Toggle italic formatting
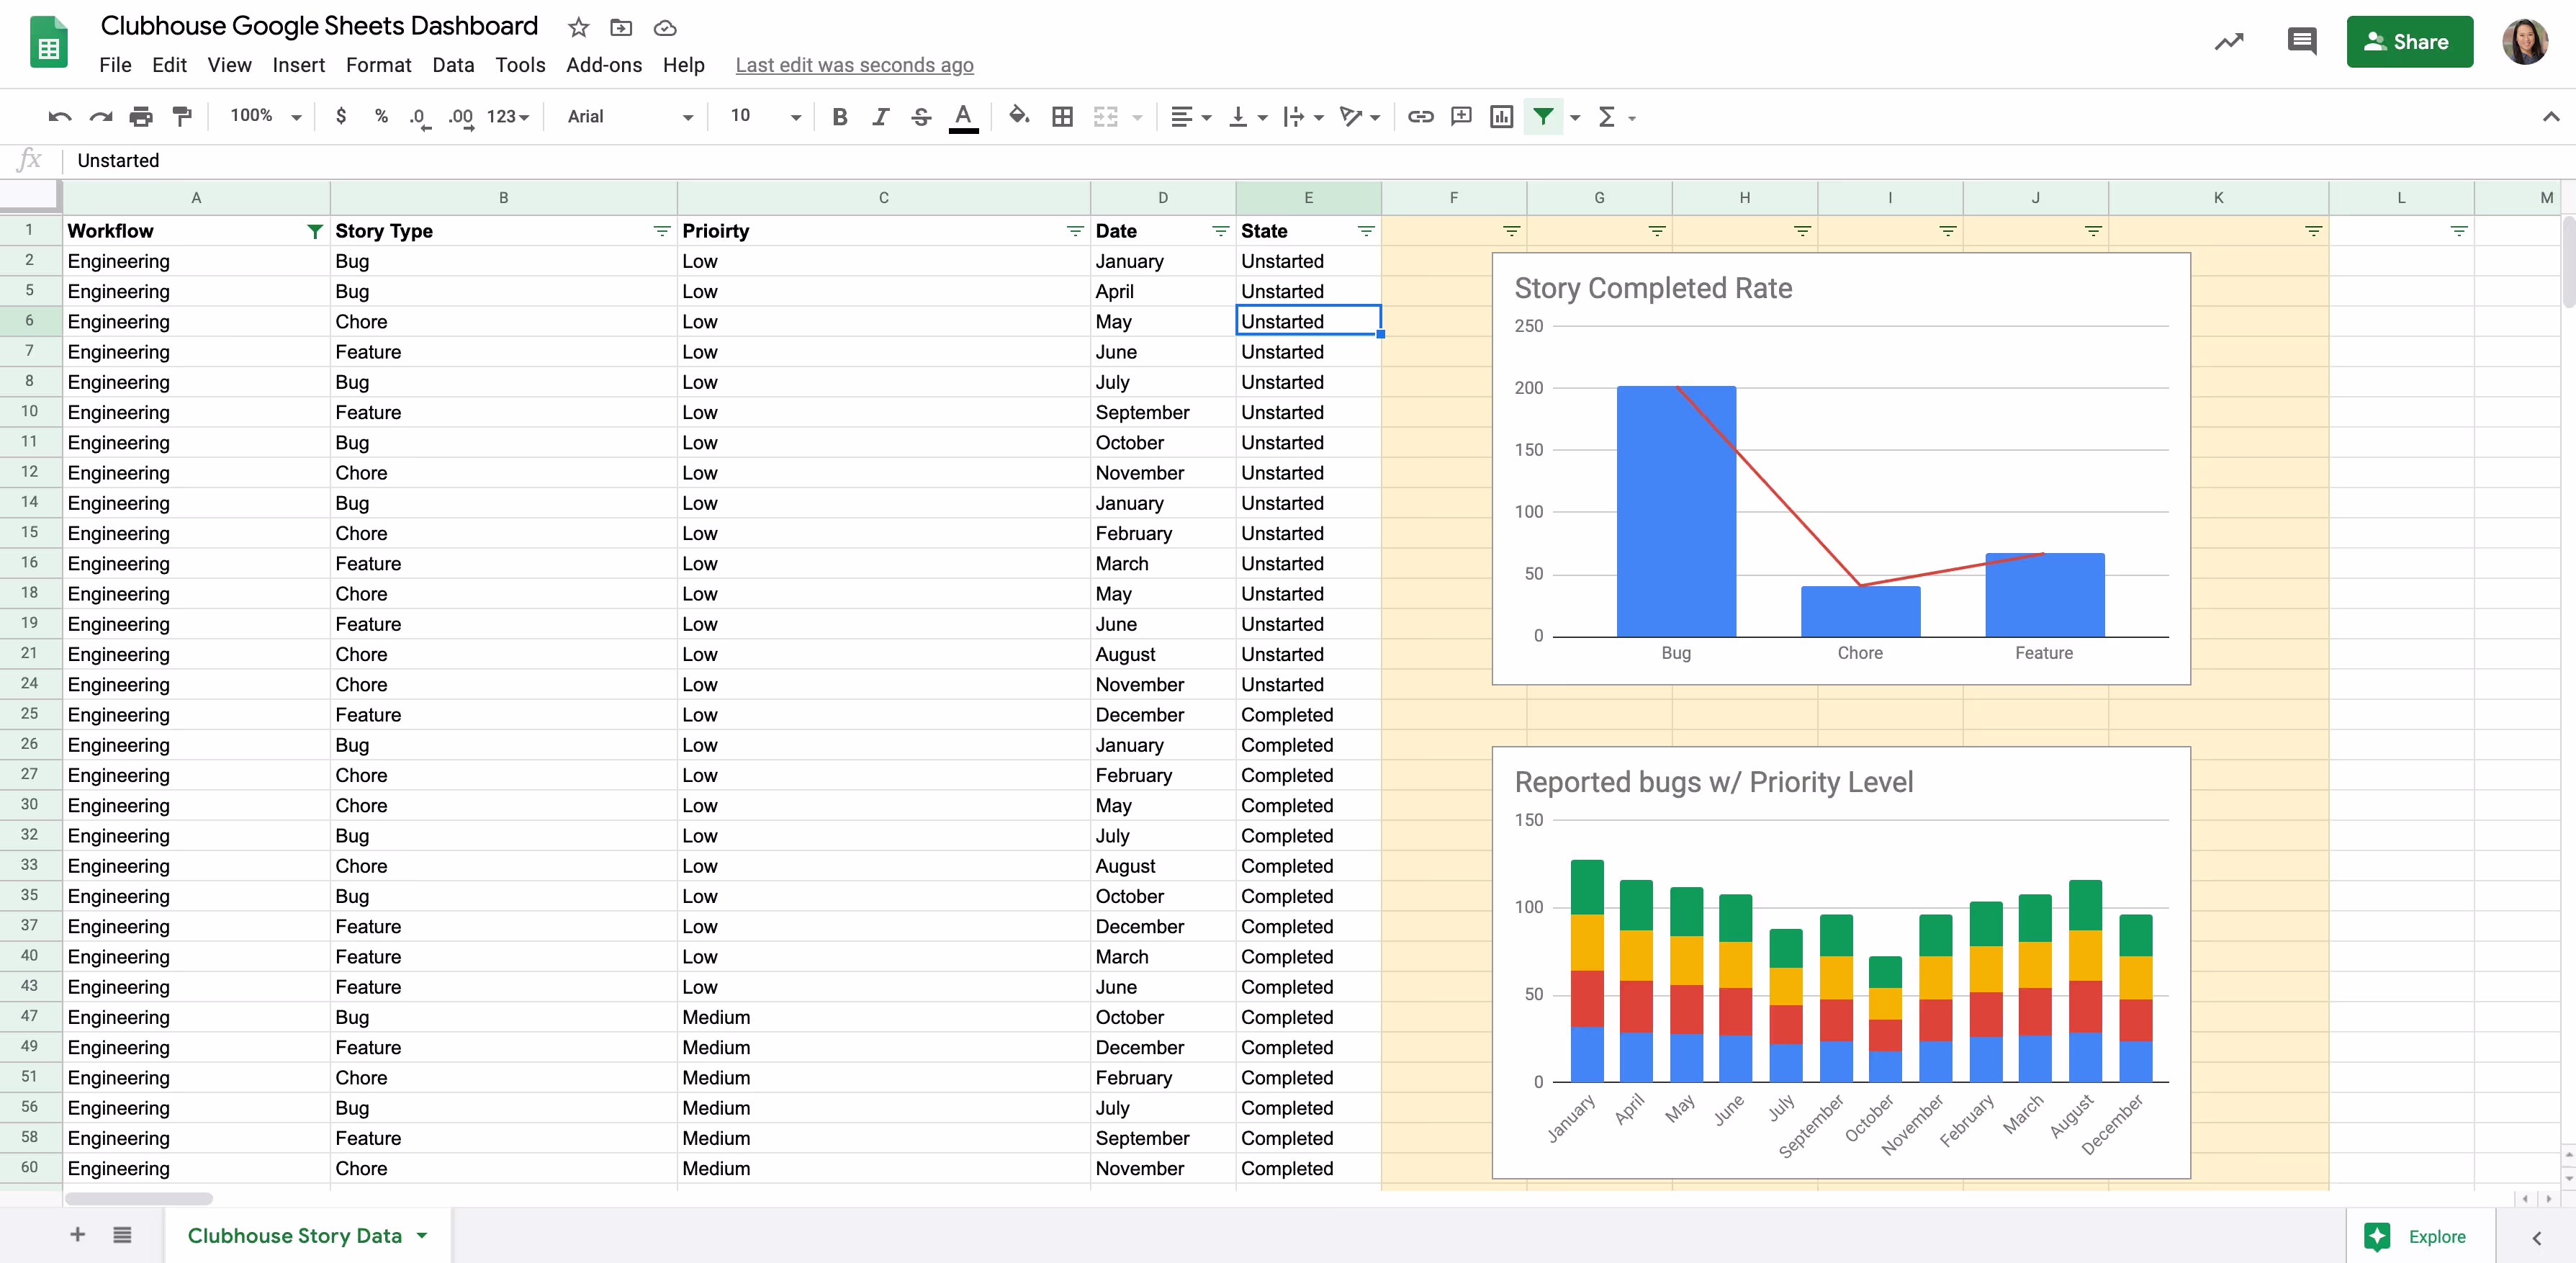This screenshot has width=2576, height=1263. point(880,117)
